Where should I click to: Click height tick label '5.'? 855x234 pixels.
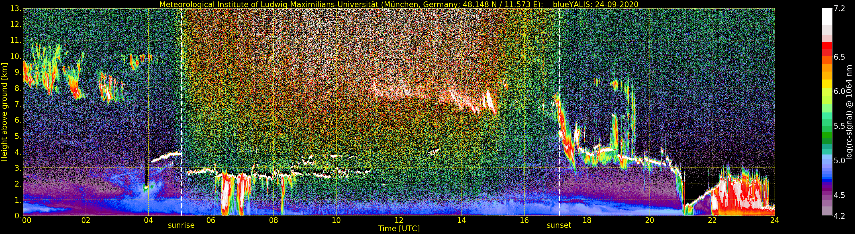pyautogui.click(x=18, y=136)
